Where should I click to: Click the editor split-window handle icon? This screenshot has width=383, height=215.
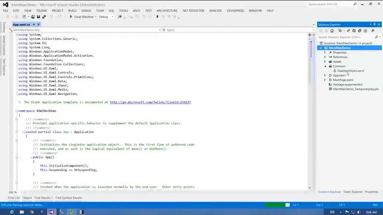click(x=310, y=35)
